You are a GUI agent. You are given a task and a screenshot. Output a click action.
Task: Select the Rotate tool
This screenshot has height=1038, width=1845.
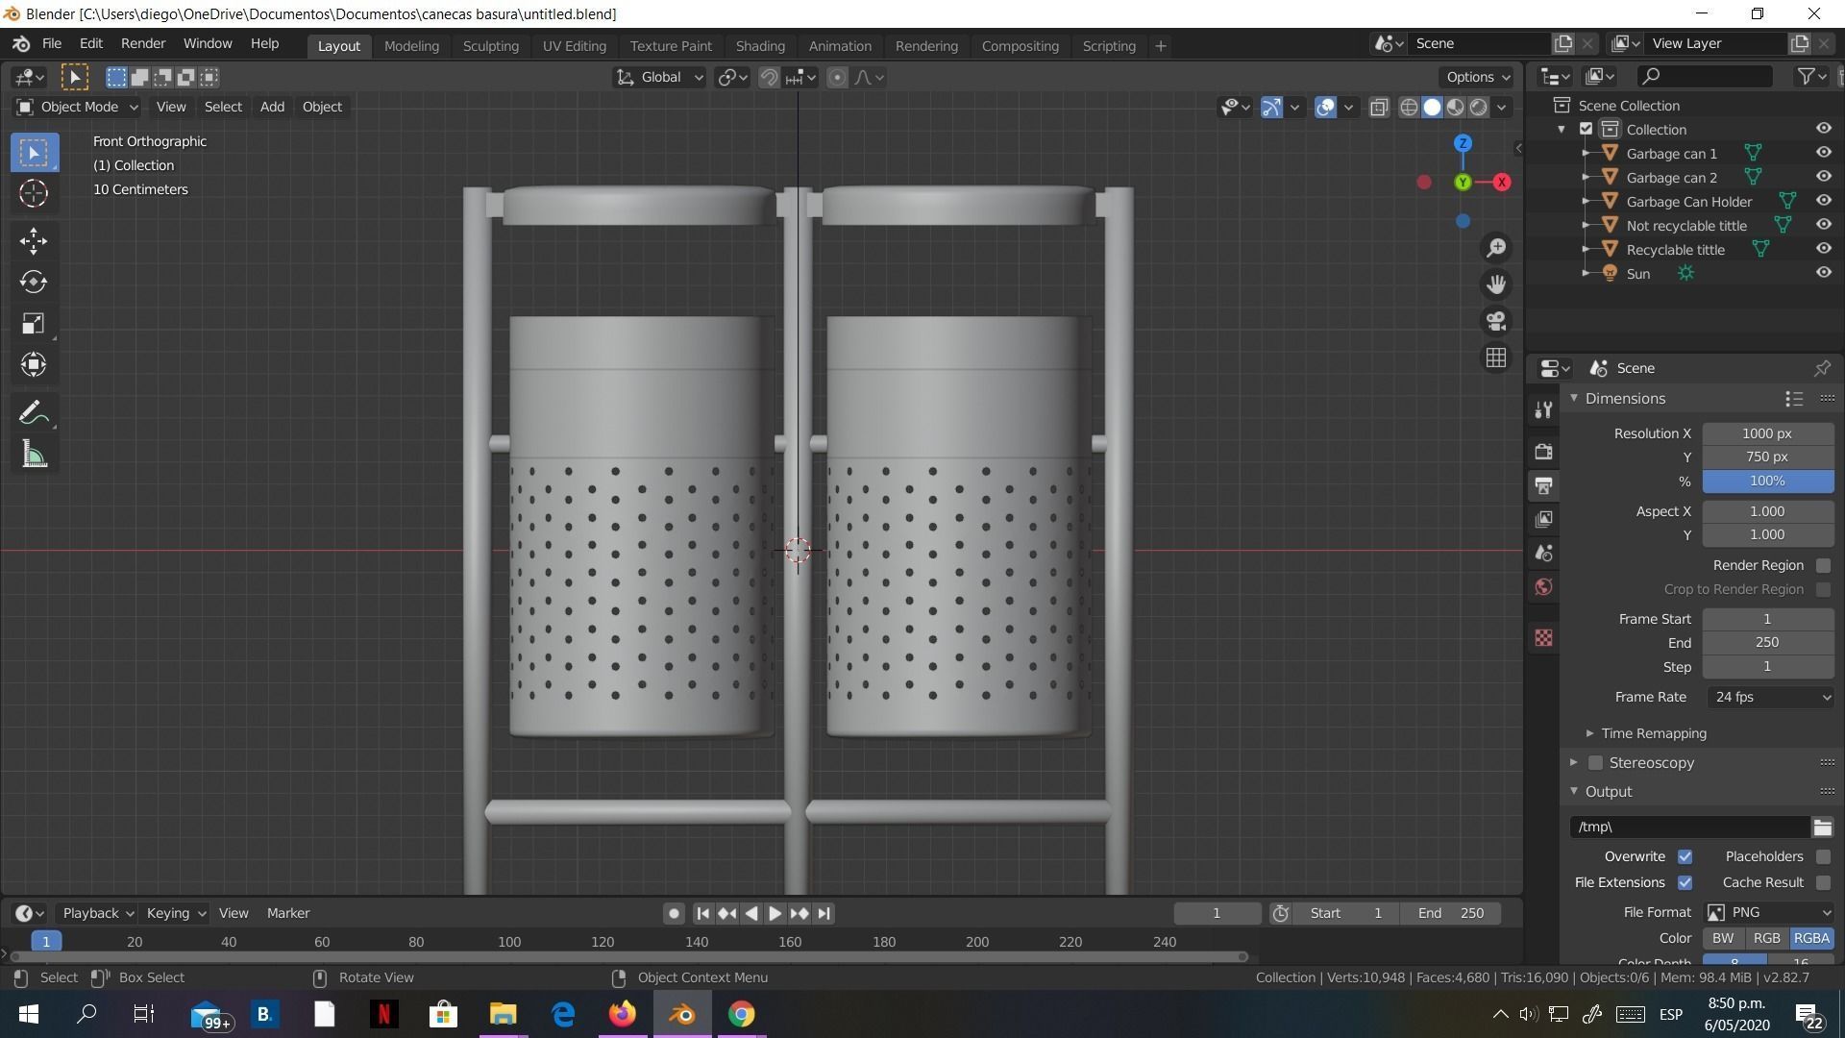coord(34,283)
